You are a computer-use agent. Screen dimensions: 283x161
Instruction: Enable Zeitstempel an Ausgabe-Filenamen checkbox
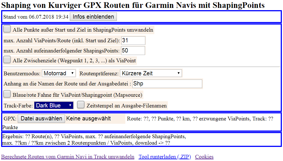pos(81,105)
